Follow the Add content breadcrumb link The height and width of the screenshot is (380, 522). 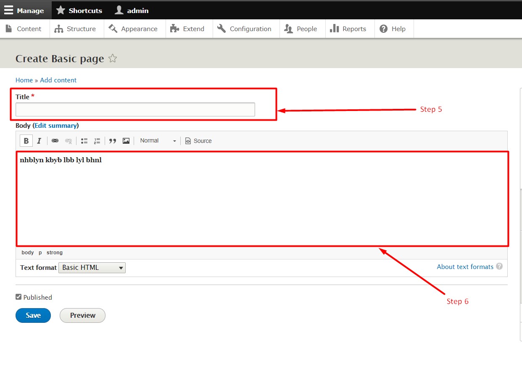tap(58, 80)
